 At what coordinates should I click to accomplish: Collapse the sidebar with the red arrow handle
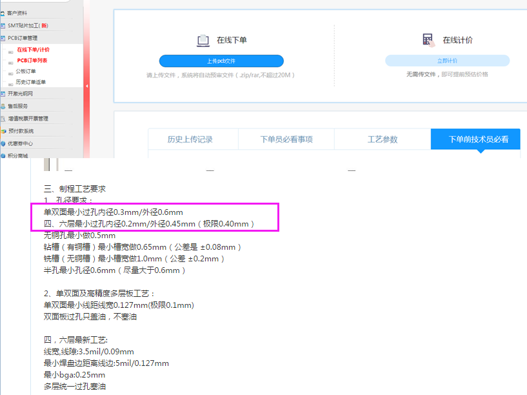86,86
